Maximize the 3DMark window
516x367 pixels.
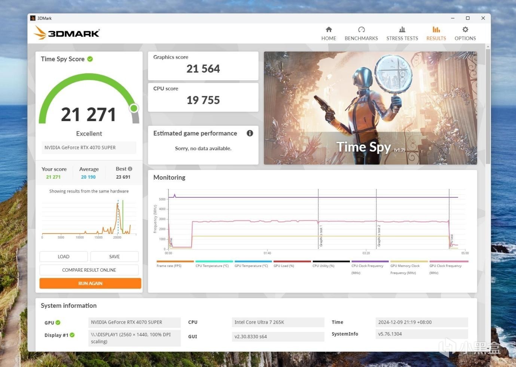click(x=468, y=18)
